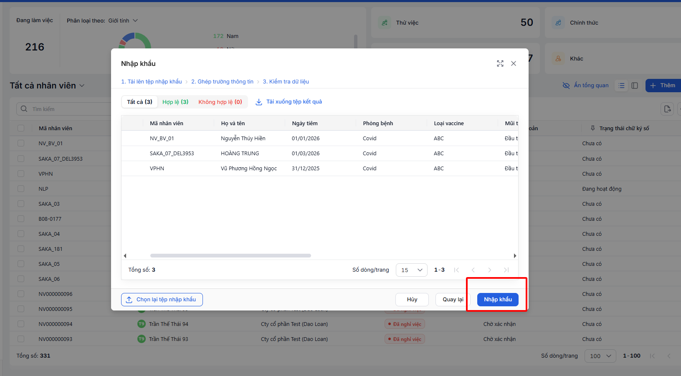This screenshot has width=681, height=376.
Task: Switch to list view layout icon
Action: (x=622, y=86)
